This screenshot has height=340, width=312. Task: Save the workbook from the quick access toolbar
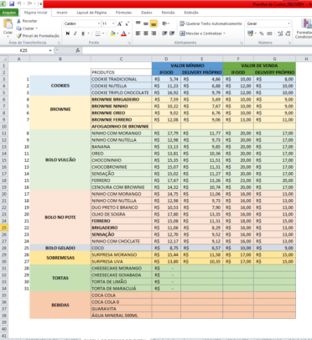[x=12, y=4]
